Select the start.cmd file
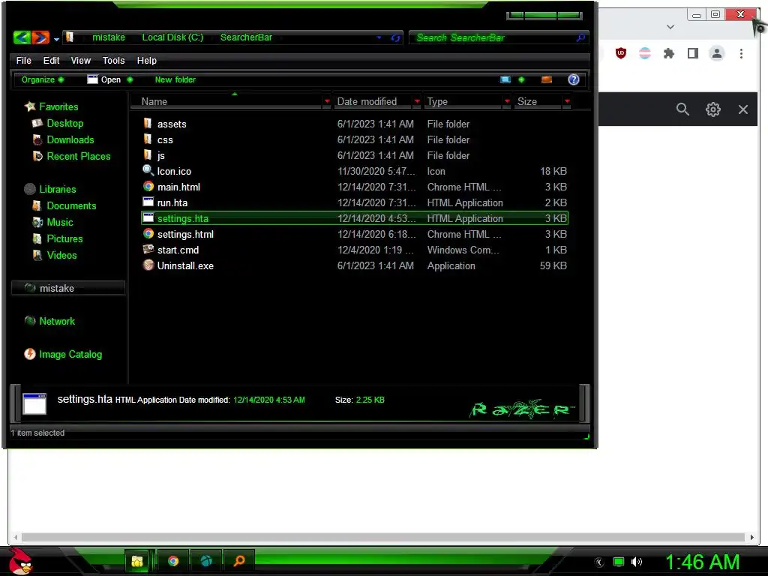 pos(355,250)
